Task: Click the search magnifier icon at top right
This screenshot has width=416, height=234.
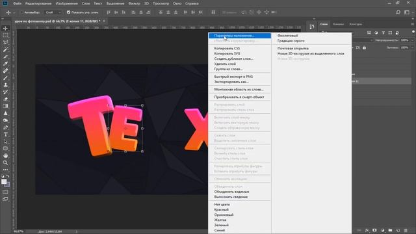Action: [398, 12]
